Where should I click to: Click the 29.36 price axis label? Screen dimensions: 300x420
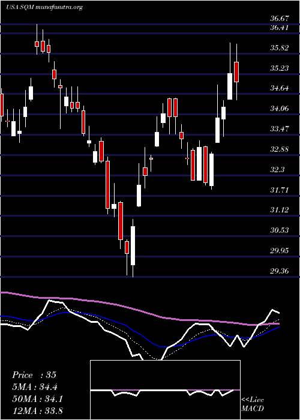coord(280,271)
